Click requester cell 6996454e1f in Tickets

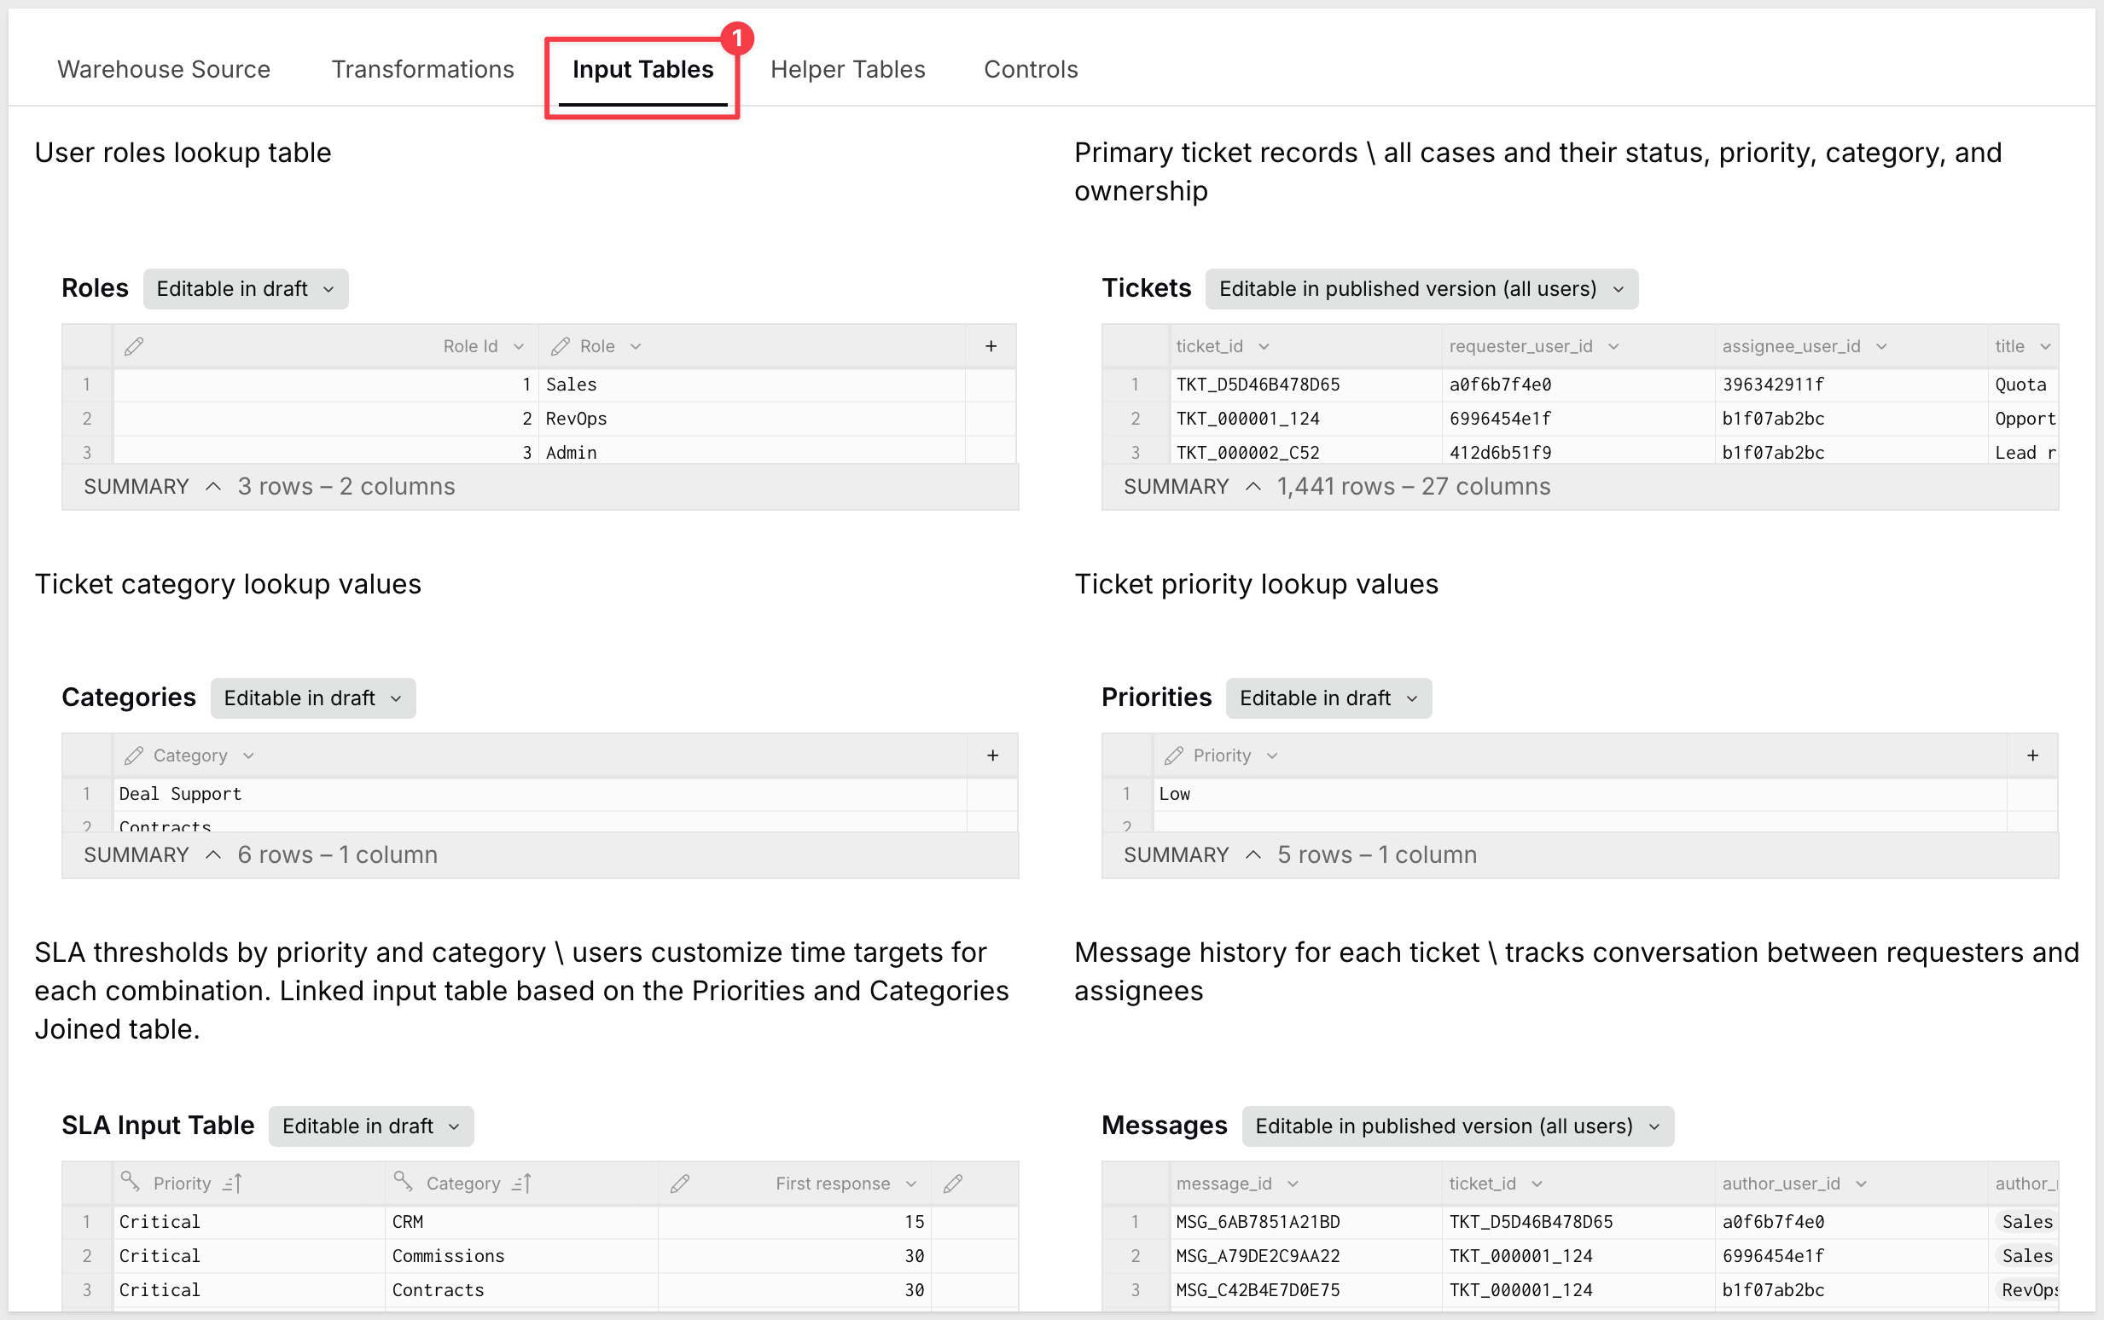tap(1578, 418)
